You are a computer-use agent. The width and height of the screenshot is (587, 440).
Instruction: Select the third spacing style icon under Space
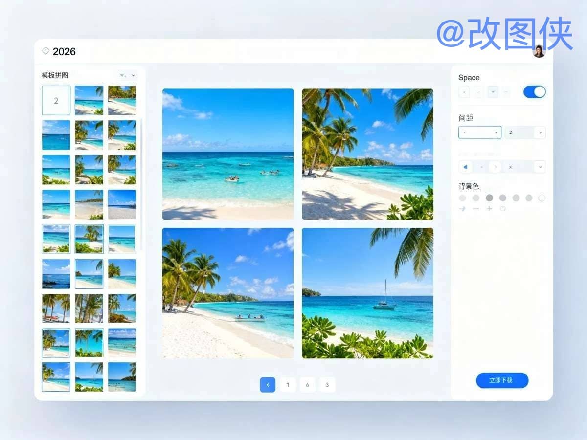[493, 92]
